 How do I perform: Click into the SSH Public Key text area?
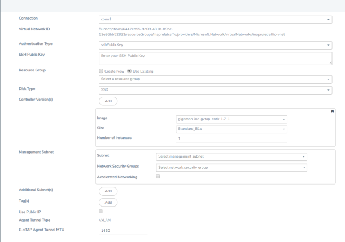click(x=215, y=59)
